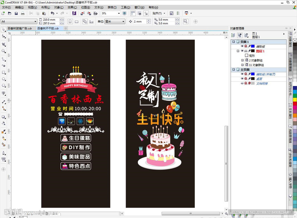Viewport: 297px width, 218px height.
Task: Toggle Show Grid button
Action: tap(140, 13)
